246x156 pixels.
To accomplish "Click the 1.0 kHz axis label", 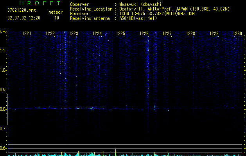I will [x=3, y=70].
